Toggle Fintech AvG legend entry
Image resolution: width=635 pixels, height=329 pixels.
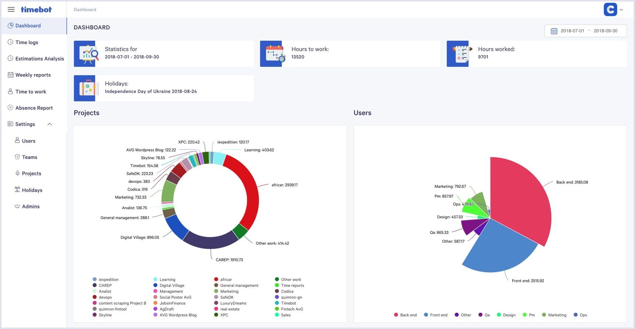pos(289,309)
